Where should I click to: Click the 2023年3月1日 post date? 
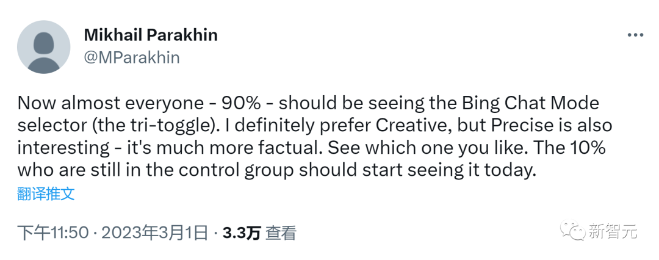tap(155, 233)
